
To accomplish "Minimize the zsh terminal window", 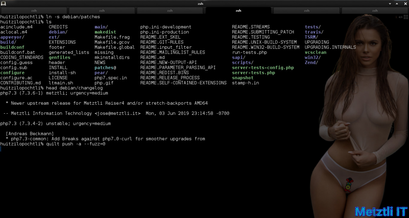I will click(390, 4).
